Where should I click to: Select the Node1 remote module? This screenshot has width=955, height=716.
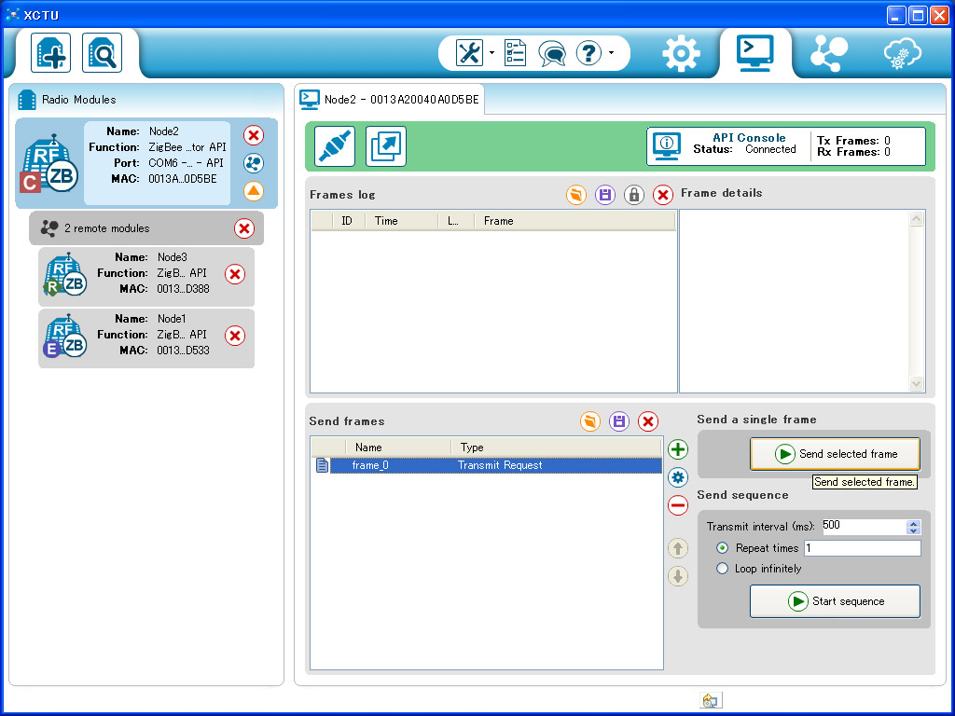pos(146,337)
